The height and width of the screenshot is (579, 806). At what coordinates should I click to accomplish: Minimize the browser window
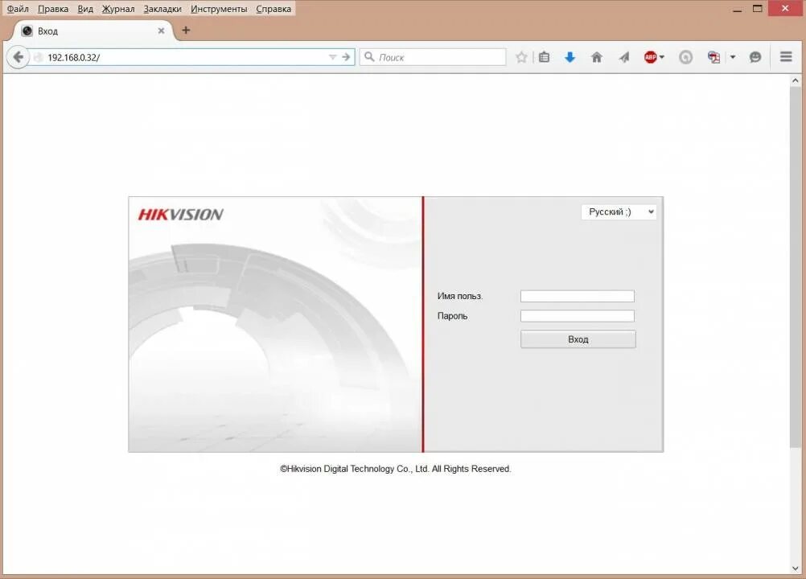pyautogui.click(x=737, y=9)
